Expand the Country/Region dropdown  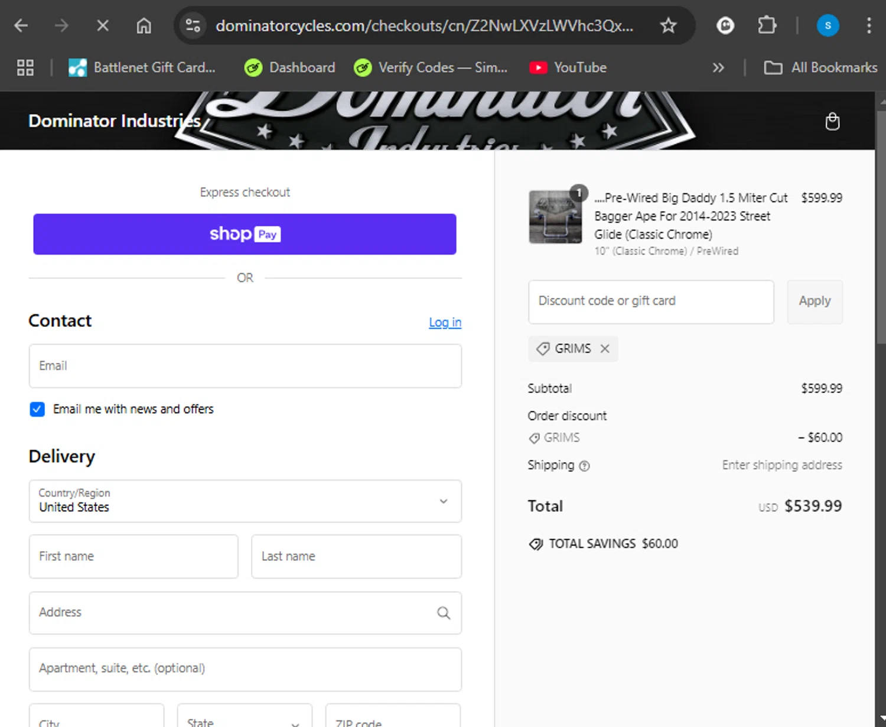(x=245, y=501)
